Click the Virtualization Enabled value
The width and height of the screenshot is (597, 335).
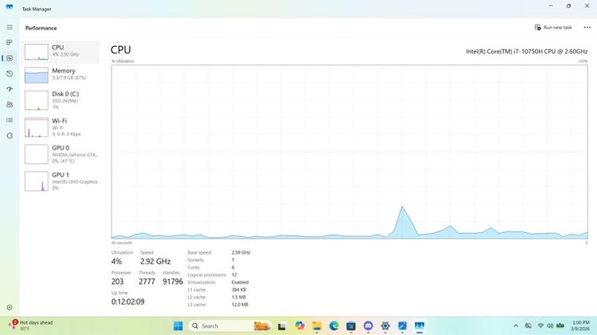[240, 282]
